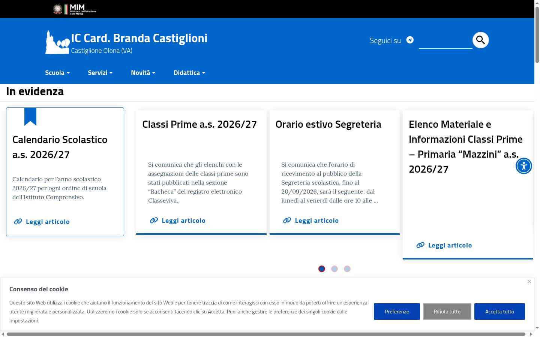Click the blue bookmark icon on Calendario card
The width and height of the screenshot is (540, 337).
point(30,116)
